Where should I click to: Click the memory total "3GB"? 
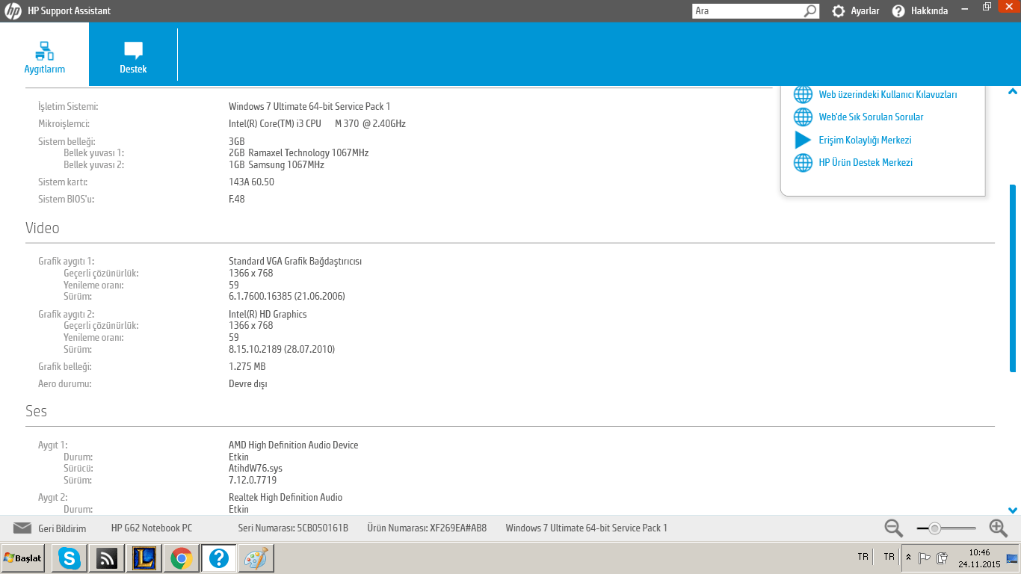point(237,141)
